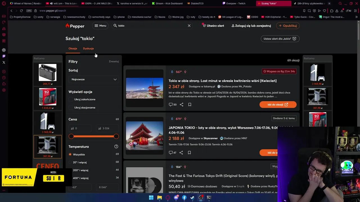Image resolution: width=360 pixels, height=202 pixels.
Task: Open ChatGPT in the Opera sidebar
Action: pos(4,50)
